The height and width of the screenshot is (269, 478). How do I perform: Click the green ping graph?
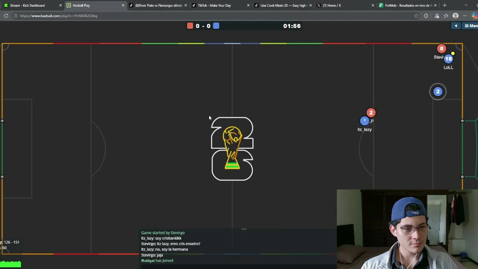point(10,265)
